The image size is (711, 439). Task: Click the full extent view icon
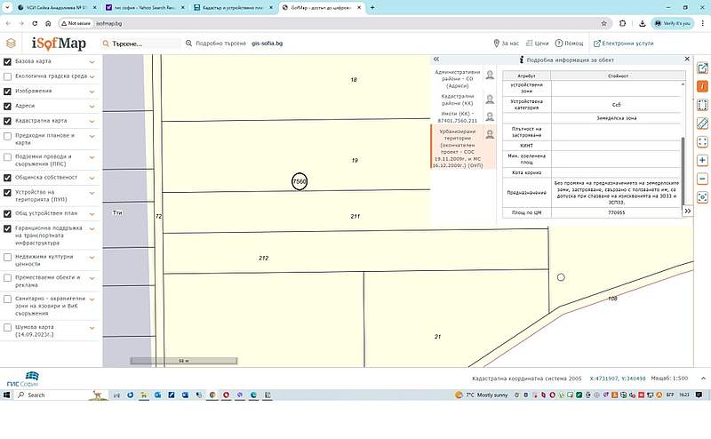(x=702, y=141)
